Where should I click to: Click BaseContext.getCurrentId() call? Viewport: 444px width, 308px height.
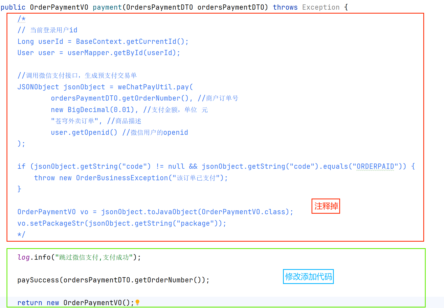(130, 42)
